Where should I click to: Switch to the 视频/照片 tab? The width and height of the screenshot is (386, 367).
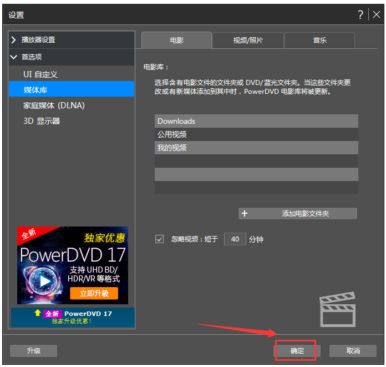[248, 40]
